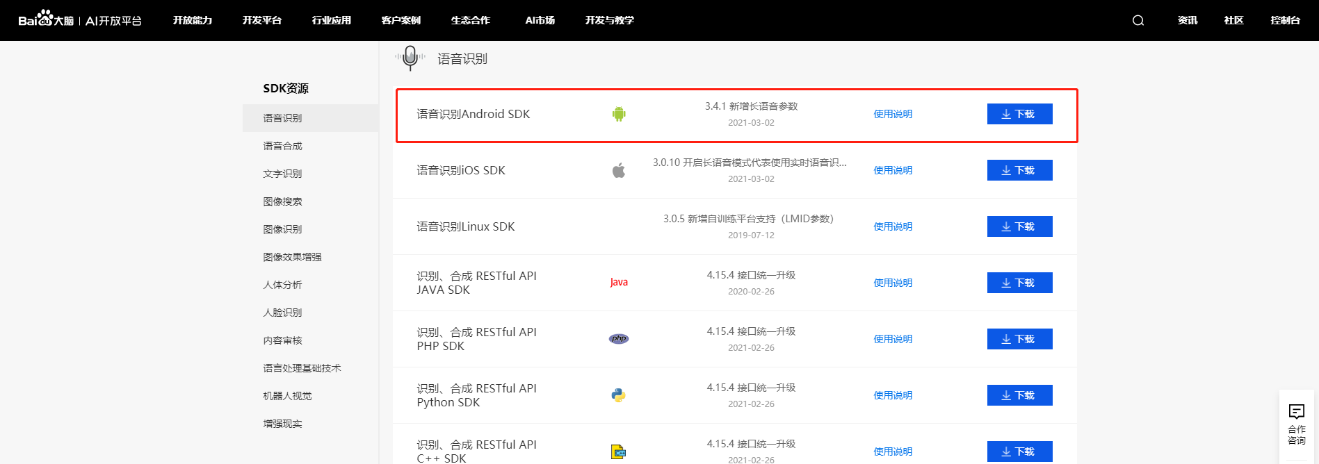
Task: Click the Python logo icon
Action: [619, 395]
